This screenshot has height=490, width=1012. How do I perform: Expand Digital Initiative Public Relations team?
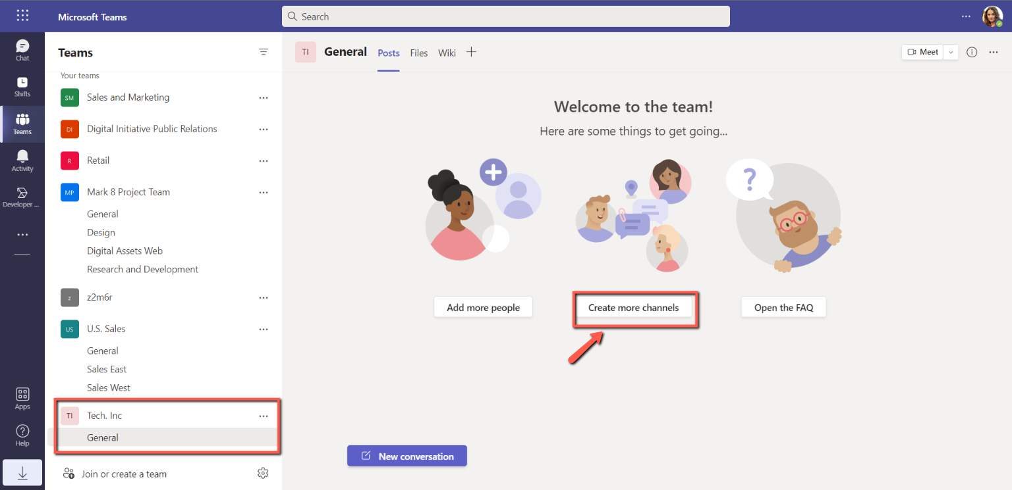coord(152,129)
